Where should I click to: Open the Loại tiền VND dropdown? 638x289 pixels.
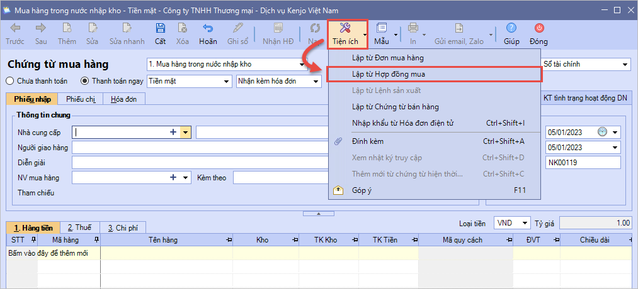[x=524, y=223]
